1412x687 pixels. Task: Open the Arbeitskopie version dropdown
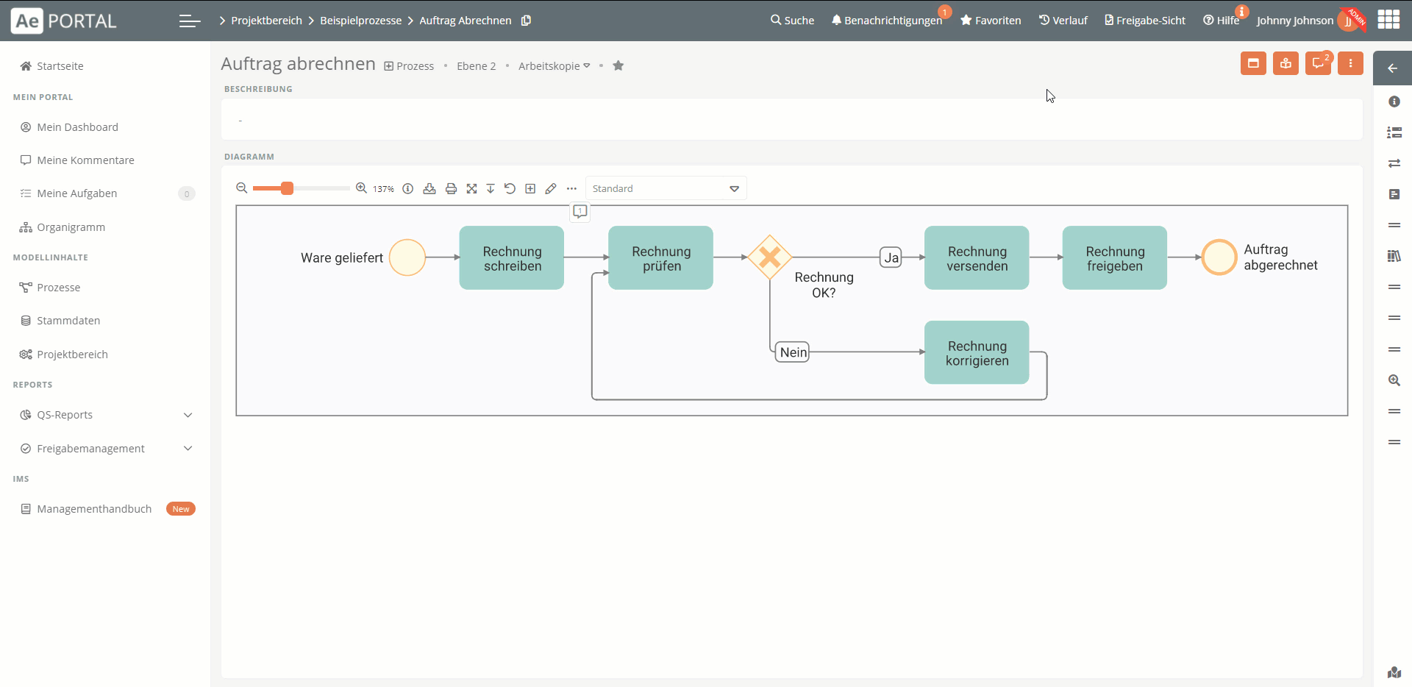[x=555, y=65]
